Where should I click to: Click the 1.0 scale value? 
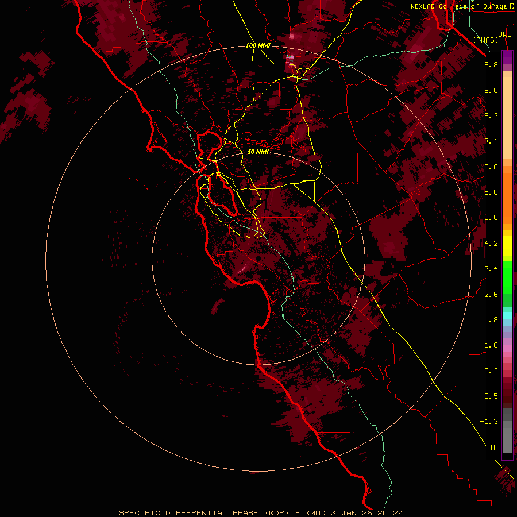[x=491, y=345]
